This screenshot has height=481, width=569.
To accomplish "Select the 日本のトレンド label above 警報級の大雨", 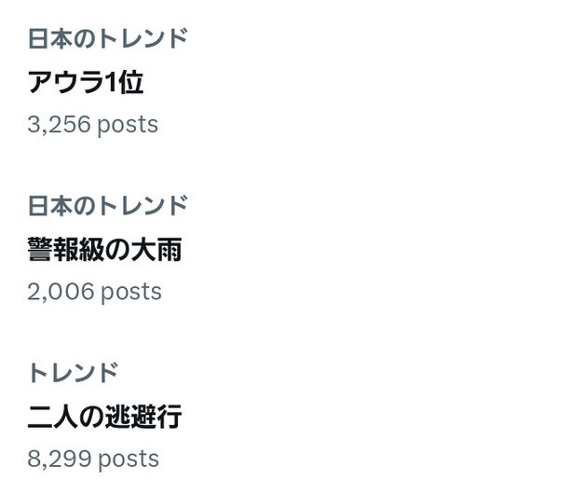I will (107, 205).
